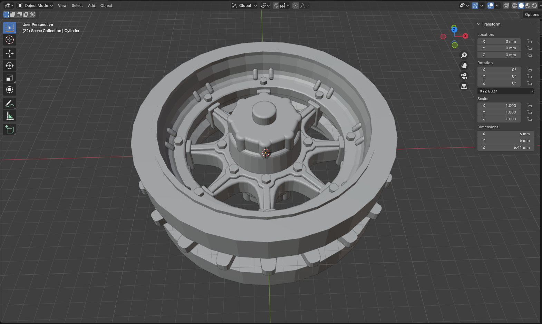Viewport: 542px width, 324px height.
Task: Open the Object Mode dropdown
Action: point(35,6)
